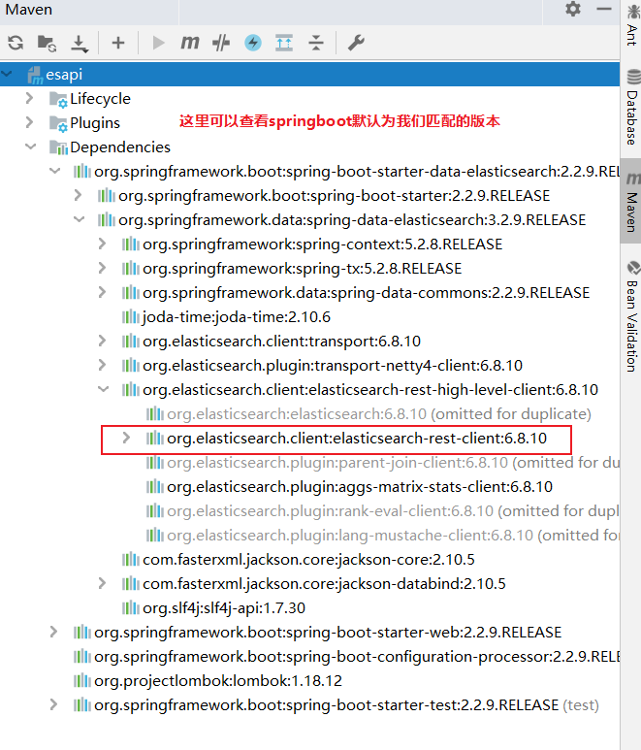Expand spring-boot-starter:2.2.9.RELEASE dependency
641x750 pixels.
click(78, 195)
